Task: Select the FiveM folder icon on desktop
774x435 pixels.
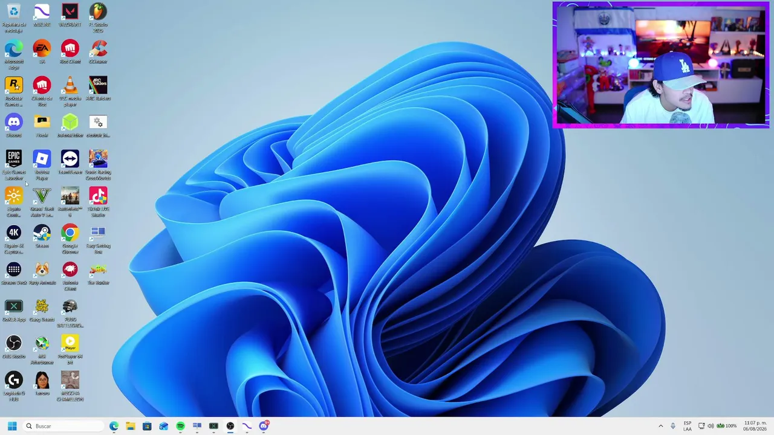Action: [42, 126]
